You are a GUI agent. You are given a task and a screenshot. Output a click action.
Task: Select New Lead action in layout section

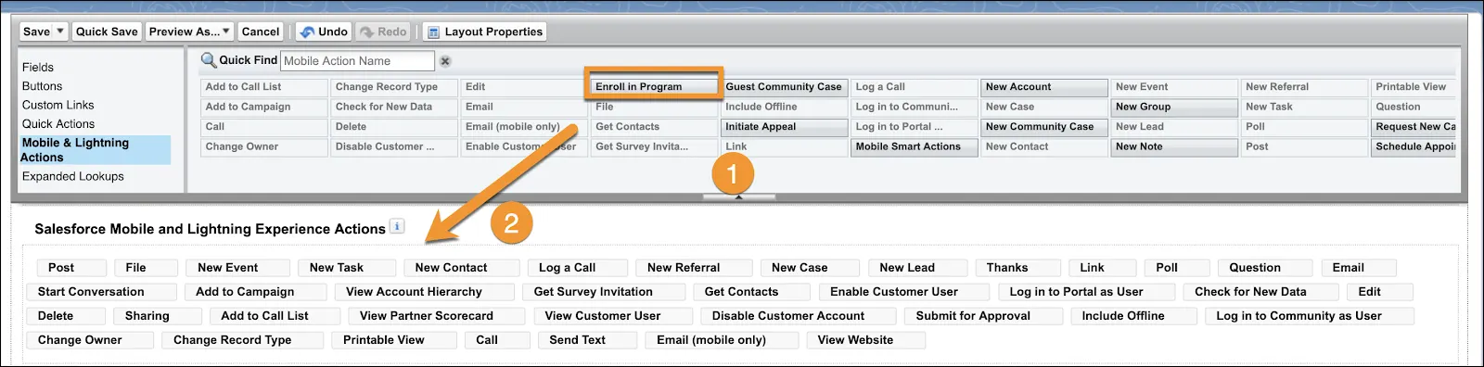point(917,268)
